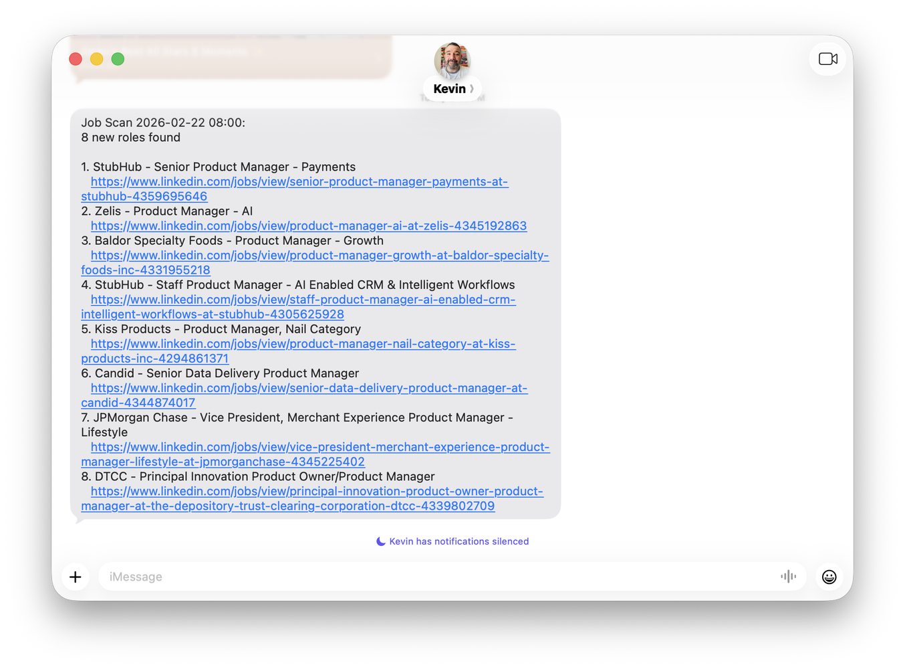This screenshot has height=669, width=905.
Task: Select '7. JPMorgan Chase - Vice President' line
Action: (x=297, y=425)
